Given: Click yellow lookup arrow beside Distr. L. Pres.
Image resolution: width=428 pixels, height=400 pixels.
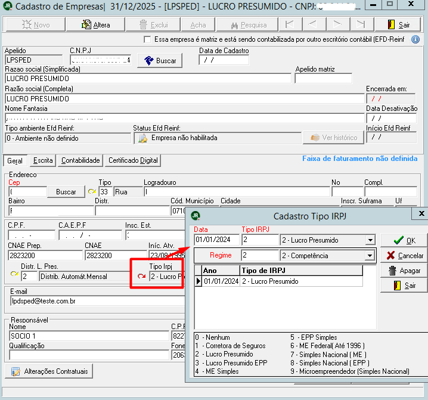Looking at the screenshot, I should click(x=14, y=274).
